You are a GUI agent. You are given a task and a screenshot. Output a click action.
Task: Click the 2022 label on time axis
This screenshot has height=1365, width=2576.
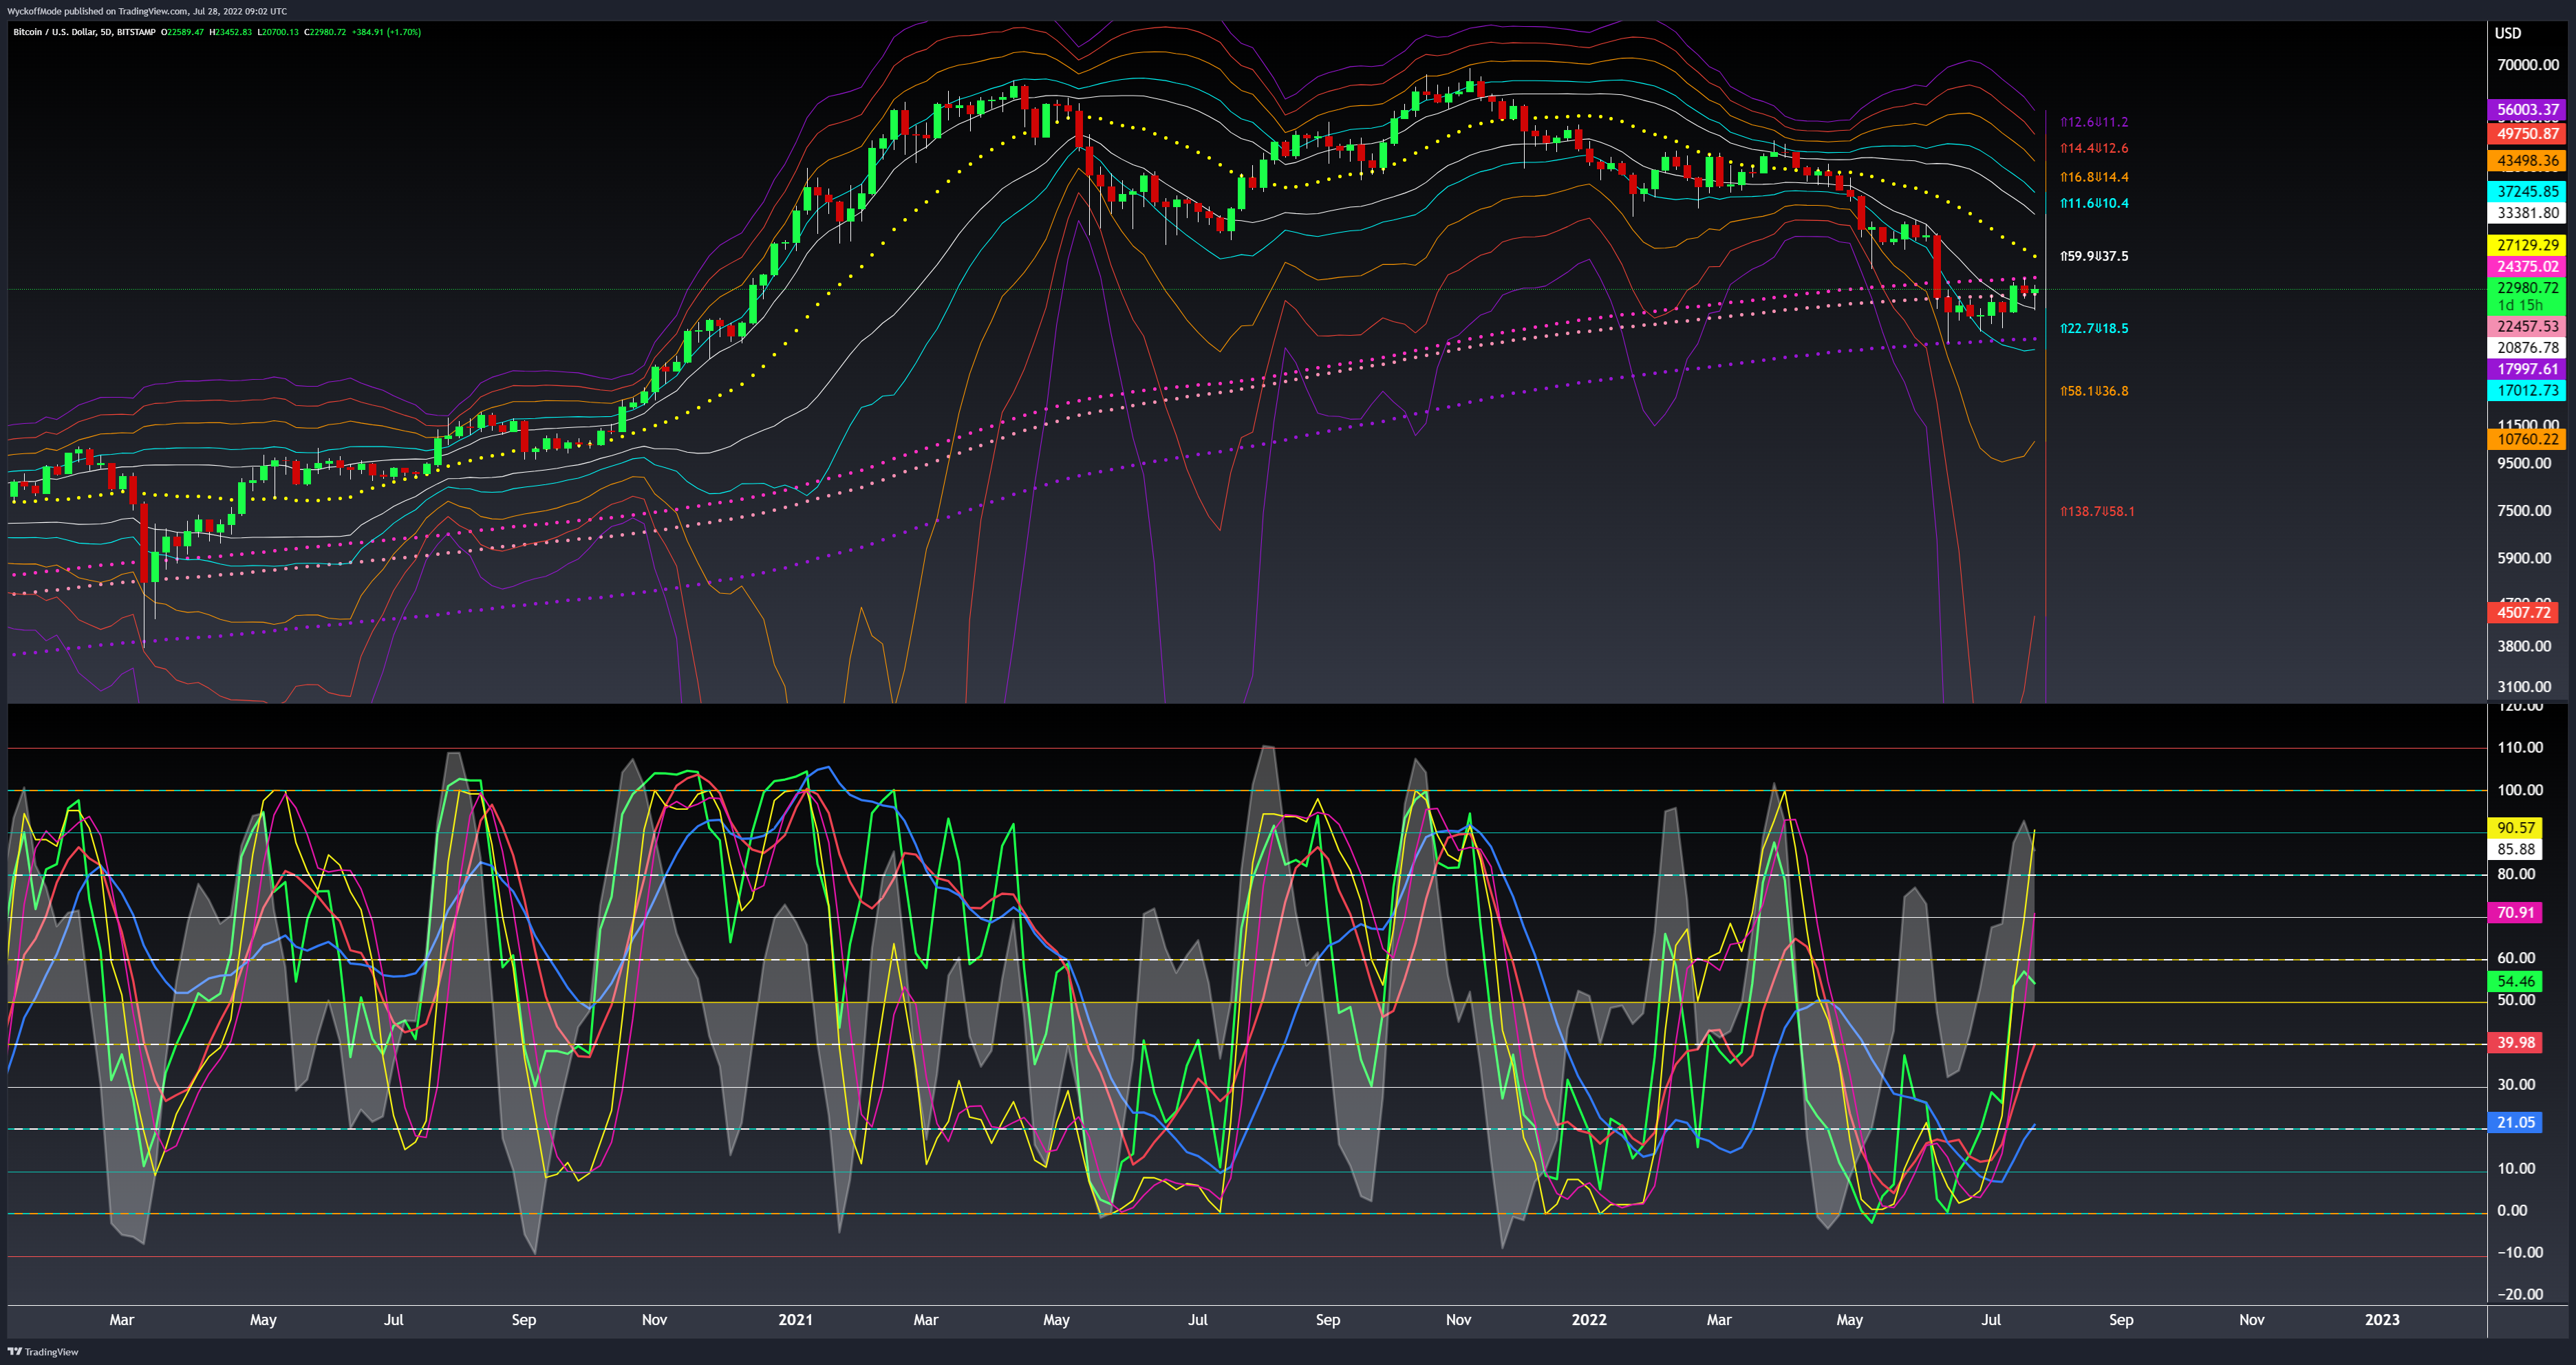[1589, 1320]
